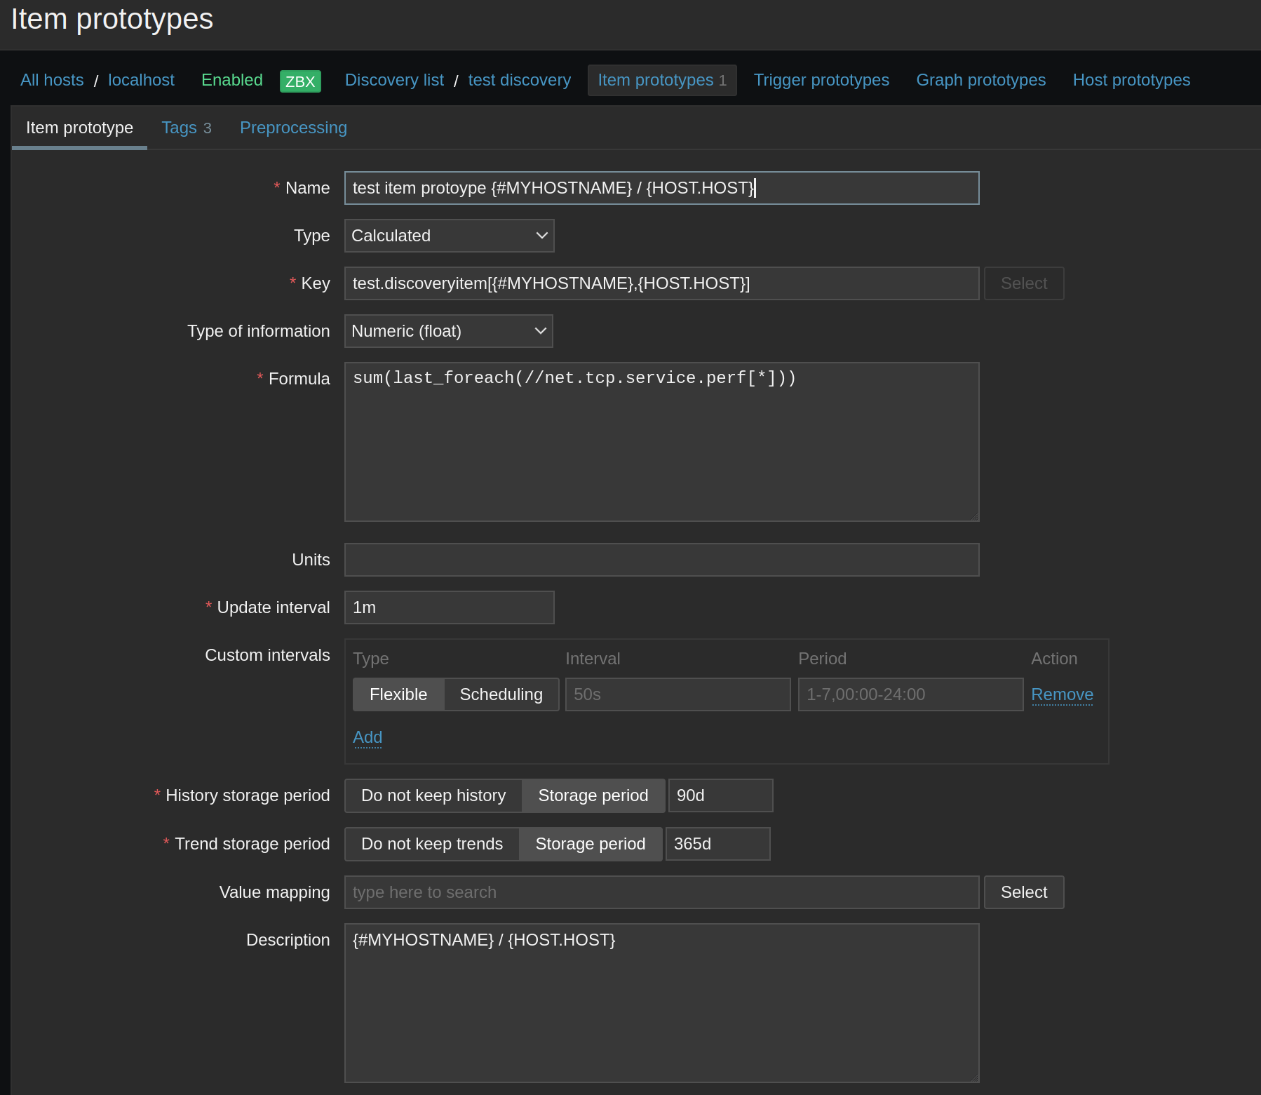Screen dimensions: 1261x1095
Task: Select the Flexible custom interval type
Action: [398, 694]
